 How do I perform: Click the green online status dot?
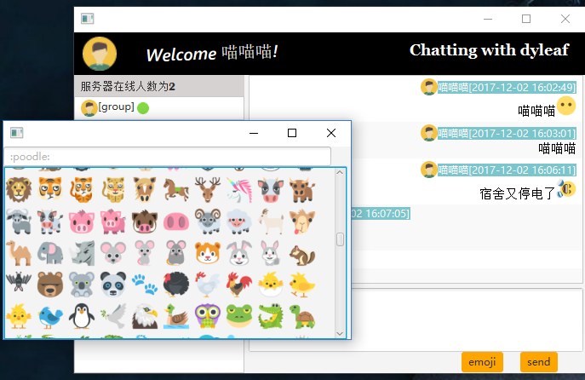[x=143, y=108]
